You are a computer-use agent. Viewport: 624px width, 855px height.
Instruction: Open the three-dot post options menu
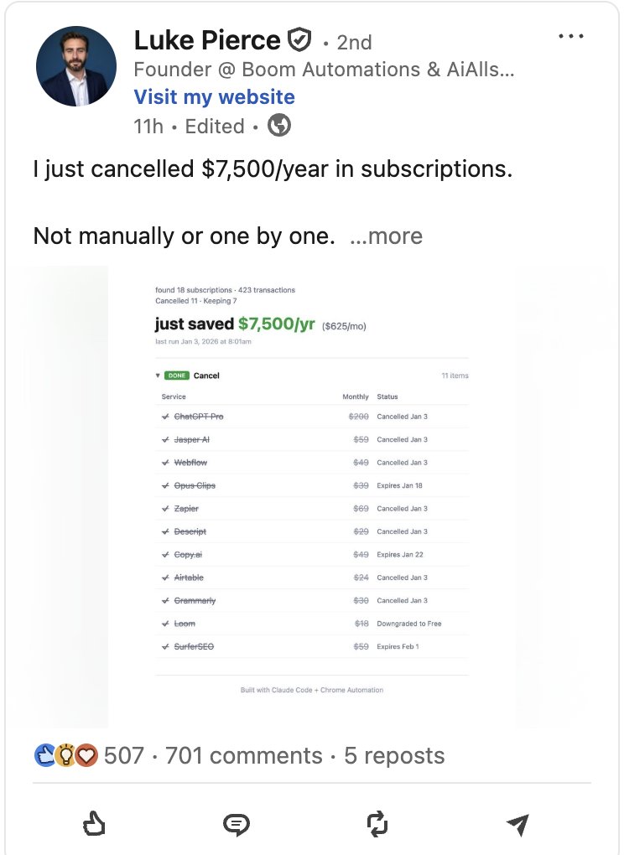click(x=572, y=35)
